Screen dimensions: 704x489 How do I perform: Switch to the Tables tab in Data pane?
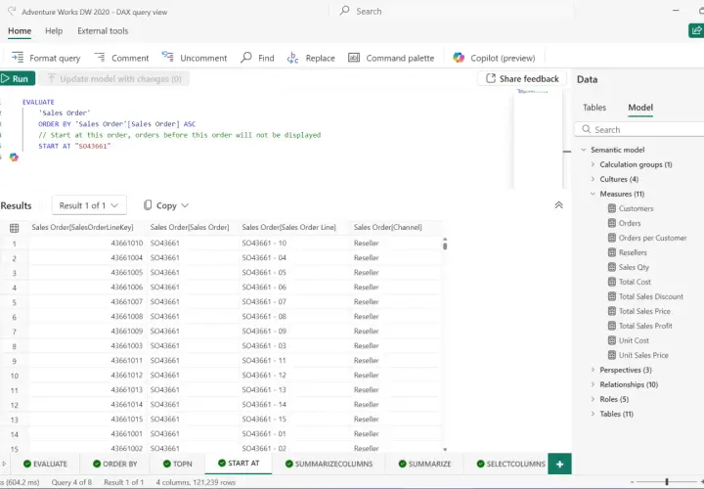pos(594,108)
